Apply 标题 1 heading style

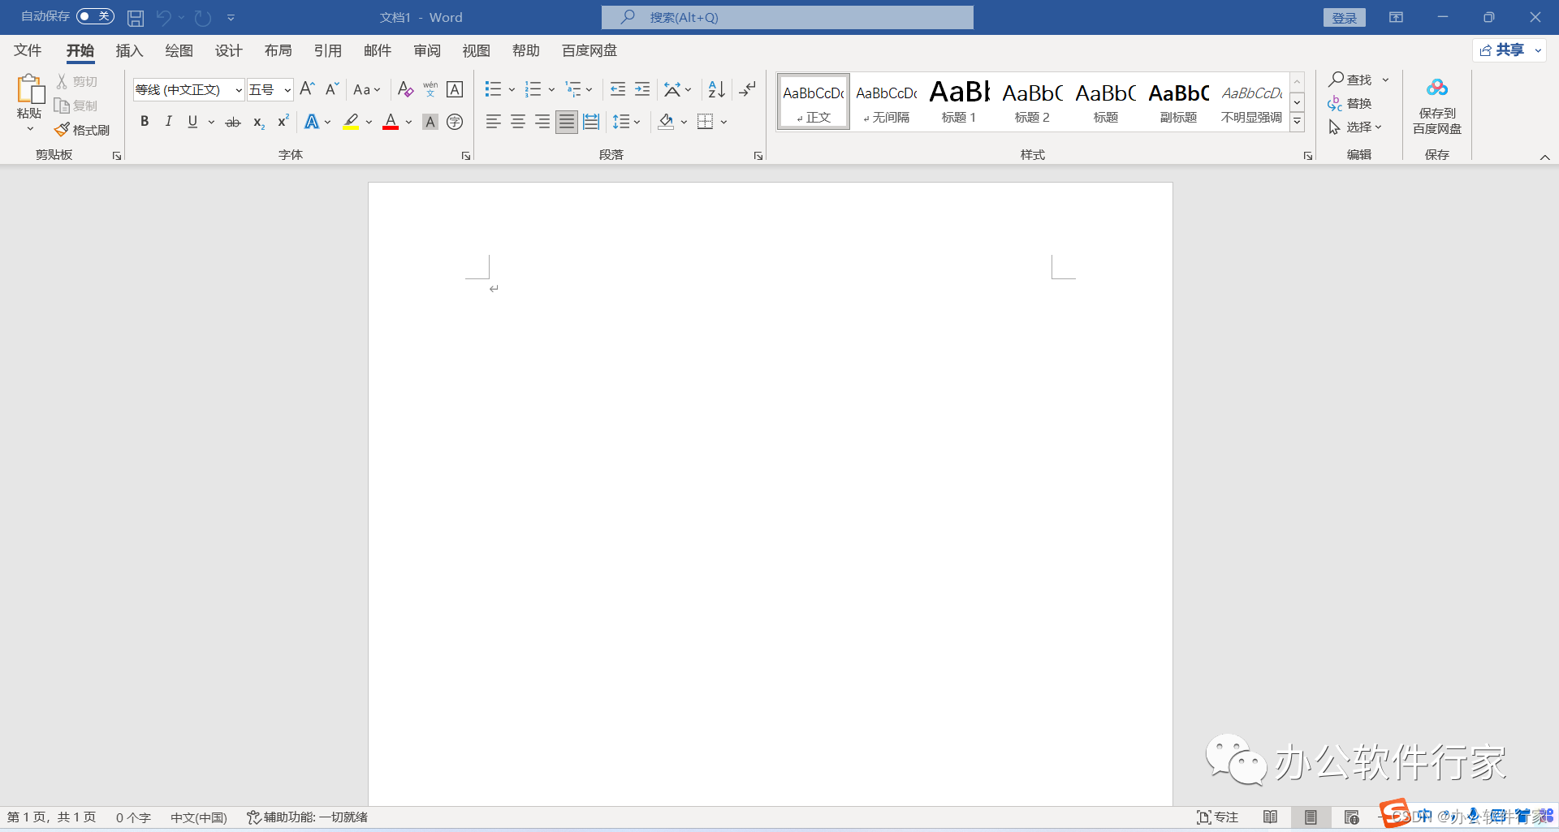tap(959, 101)
